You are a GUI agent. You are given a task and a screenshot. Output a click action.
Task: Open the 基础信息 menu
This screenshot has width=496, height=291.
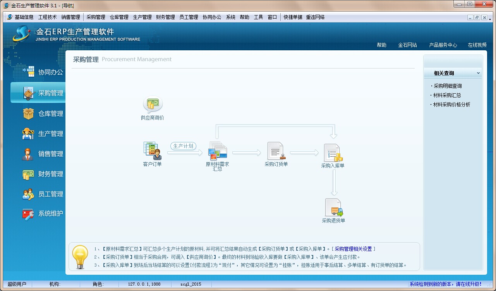(x=24, y=17)
